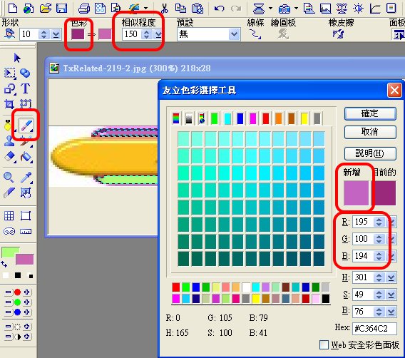Select the Eyedropper tool
This screenshot has height=358, width=405.
[x=26, y=177]
